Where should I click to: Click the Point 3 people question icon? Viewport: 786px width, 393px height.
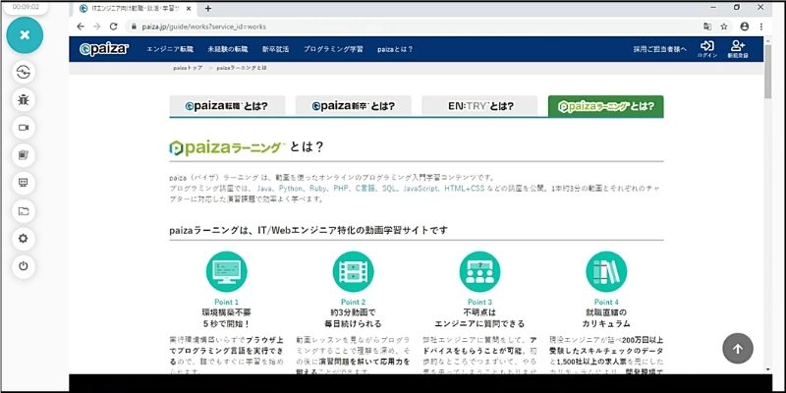(x=479, y=272)
